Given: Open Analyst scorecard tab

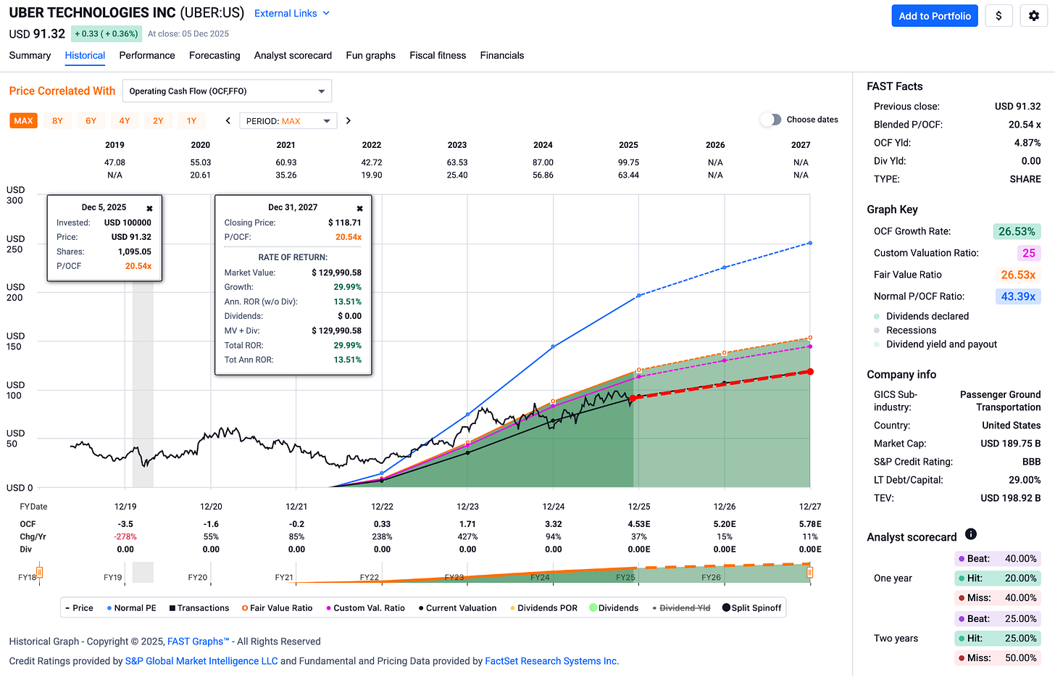Looking at the screenshot, I should 293,55.
